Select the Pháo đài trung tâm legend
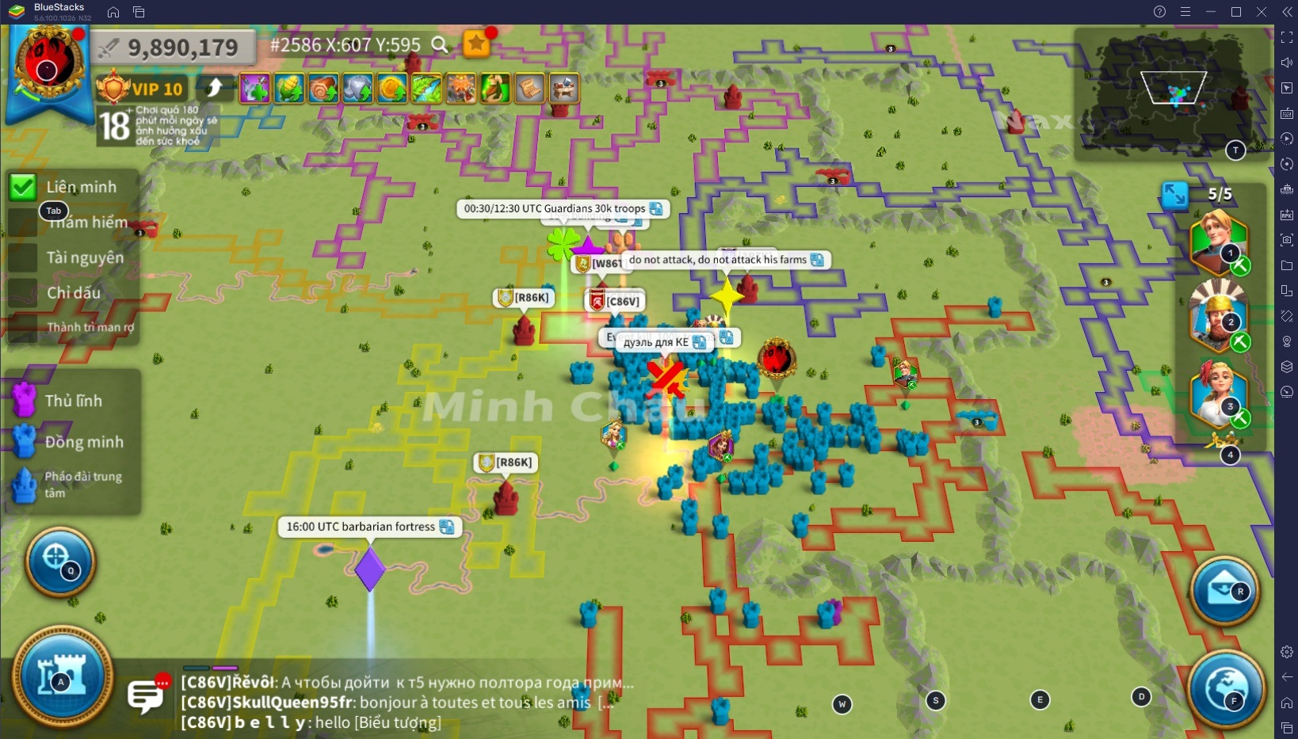Image resolution: width=1298 pixels, height=739 pixels. (x=73, y=484)
